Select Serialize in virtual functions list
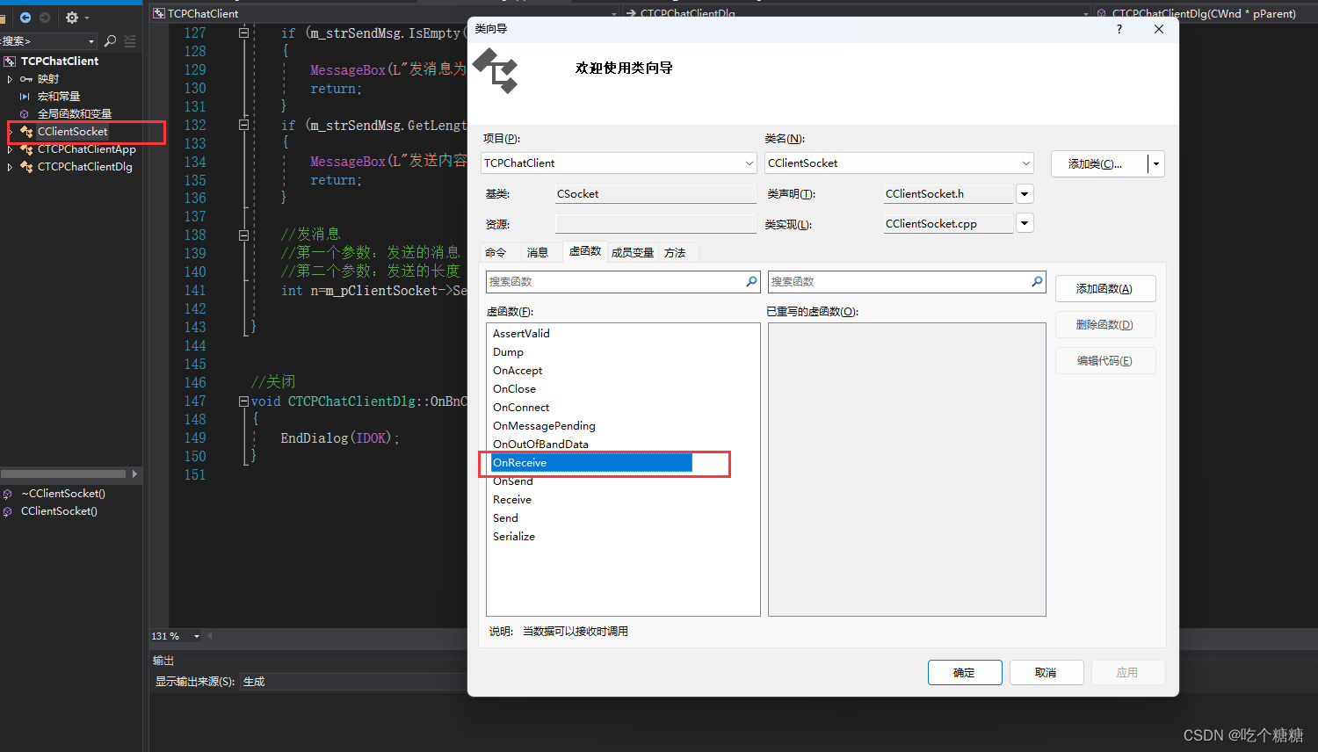Viewport: 1318px width, 752px height. (514, 537)
